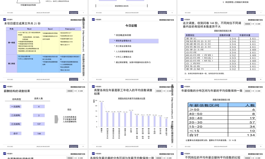265x159 pixels.
Task: Click the agenda item 通过绩效管理，加强中联重科综合竞争力
Action: (133, 62)
